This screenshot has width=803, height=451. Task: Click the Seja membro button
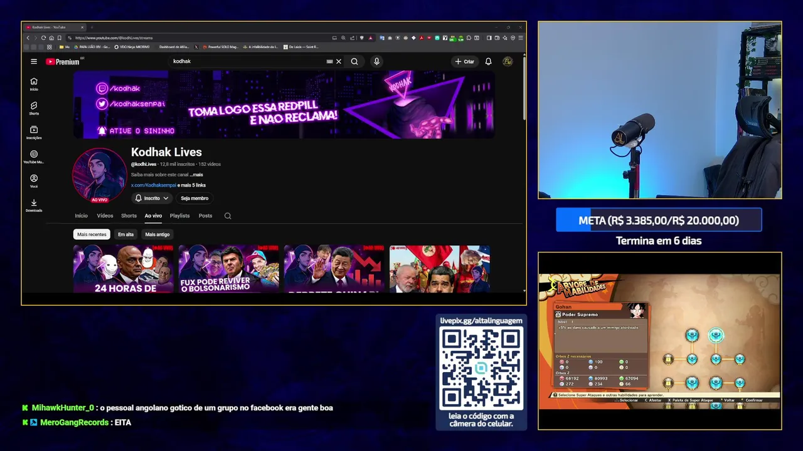tap(194, 198)
